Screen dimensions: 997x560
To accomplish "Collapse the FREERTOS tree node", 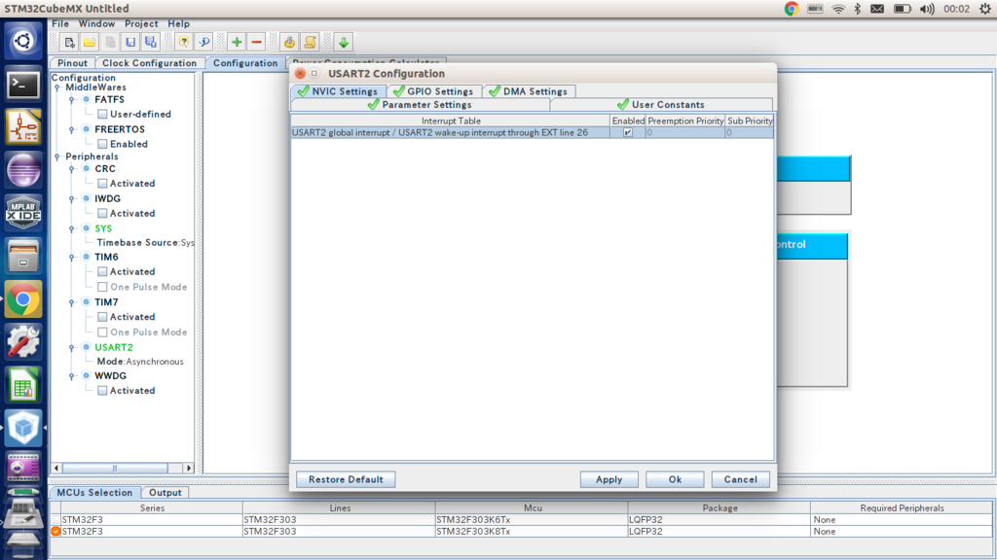I will click(72, 129).
